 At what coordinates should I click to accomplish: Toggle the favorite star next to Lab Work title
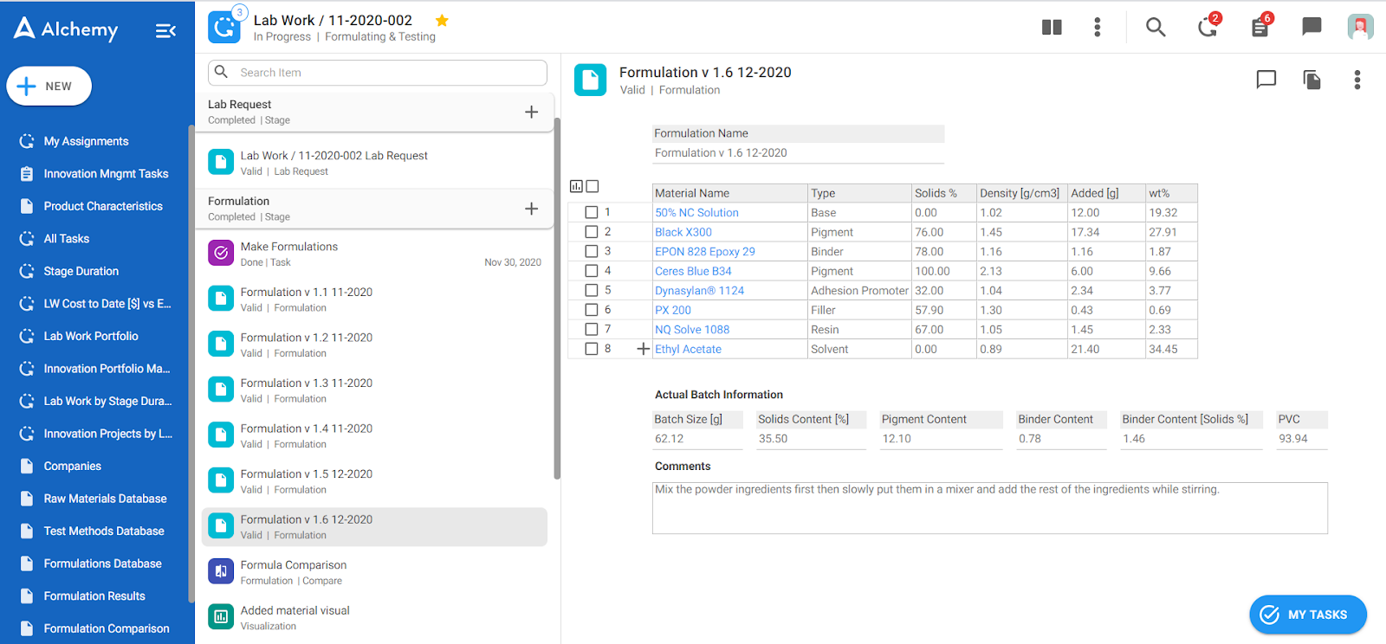442,20
